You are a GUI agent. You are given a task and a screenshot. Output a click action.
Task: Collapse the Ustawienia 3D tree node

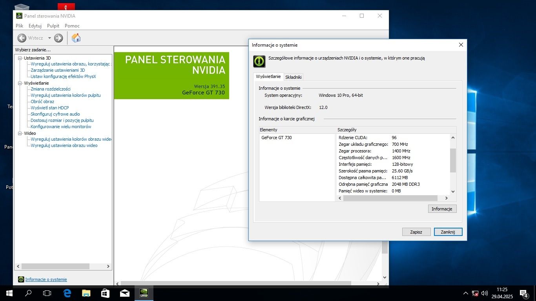tap(20, 58)
